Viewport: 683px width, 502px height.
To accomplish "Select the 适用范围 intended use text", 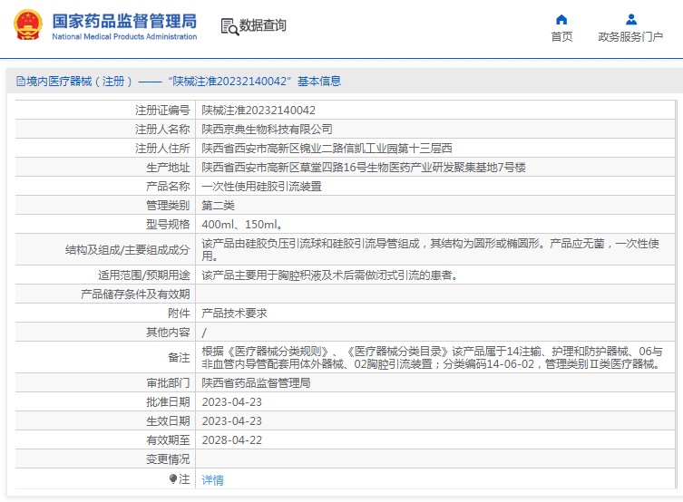I will pos(330,275).
